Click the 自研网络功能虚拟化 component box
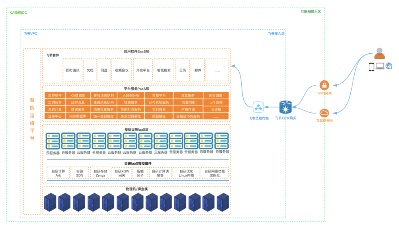This screenshot has width=399, height=228. (215, 173)
